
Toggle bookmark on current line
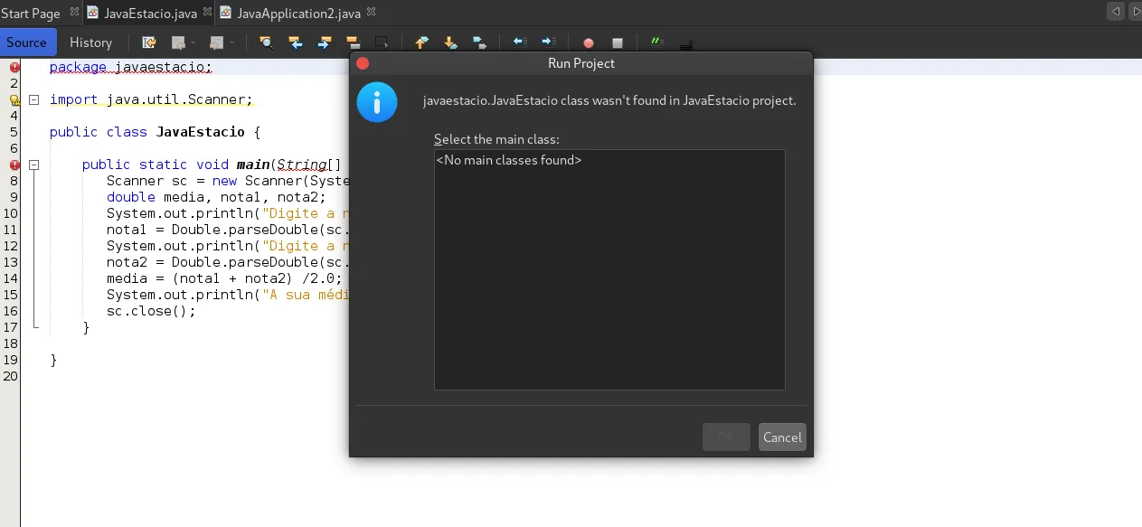479,42
